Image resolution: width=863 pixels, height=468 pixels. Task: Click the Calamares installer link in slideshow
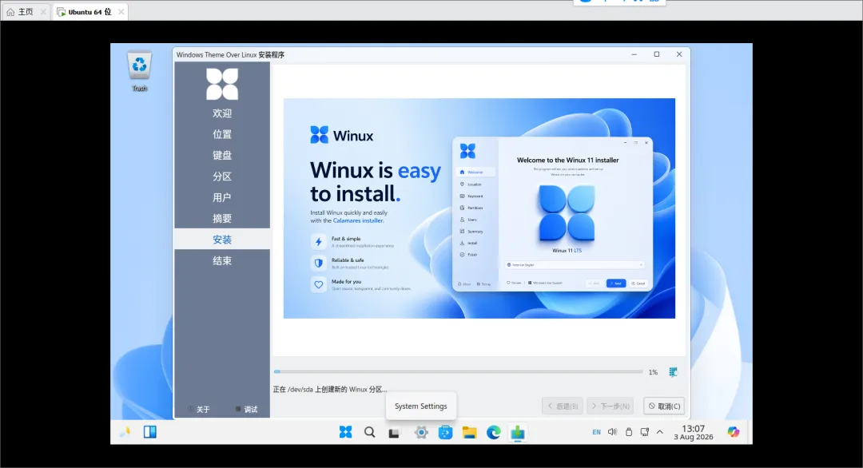[358, 220]
